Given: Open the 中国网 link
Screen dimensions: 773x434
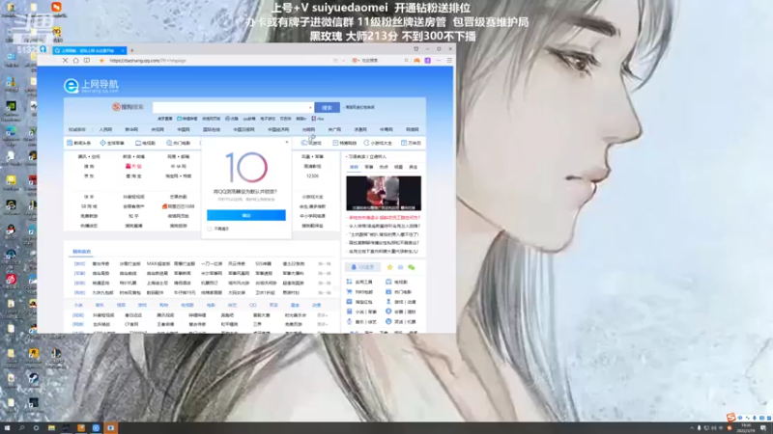Looking at the screenshot, I should (184, 130).
